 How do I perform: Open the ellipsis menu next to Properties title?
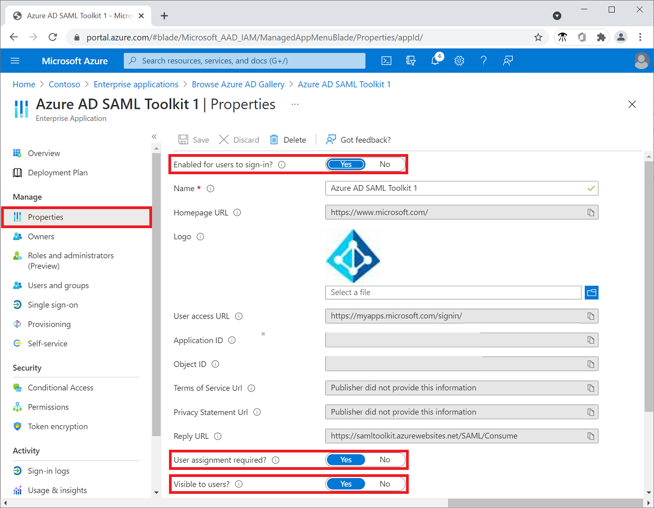[x=295, y=104]
